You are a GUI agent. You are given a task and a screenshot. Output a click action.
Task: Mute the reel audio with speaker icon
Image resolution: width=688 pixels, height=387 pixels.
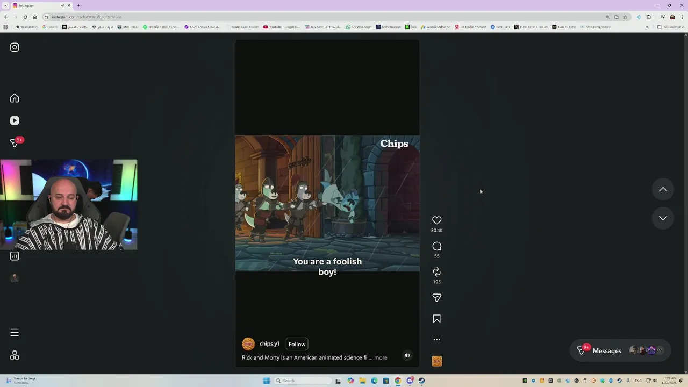pos(407,355)
